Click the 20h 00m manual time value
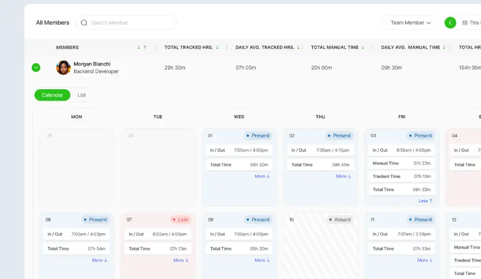The width and height of the screenshot is (481, 279). (321, 68)
